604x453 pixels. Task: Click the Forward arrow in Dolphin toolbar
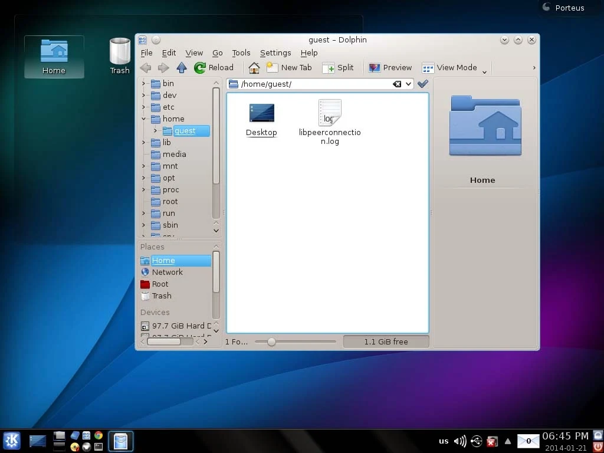click(x=163, y=68)
